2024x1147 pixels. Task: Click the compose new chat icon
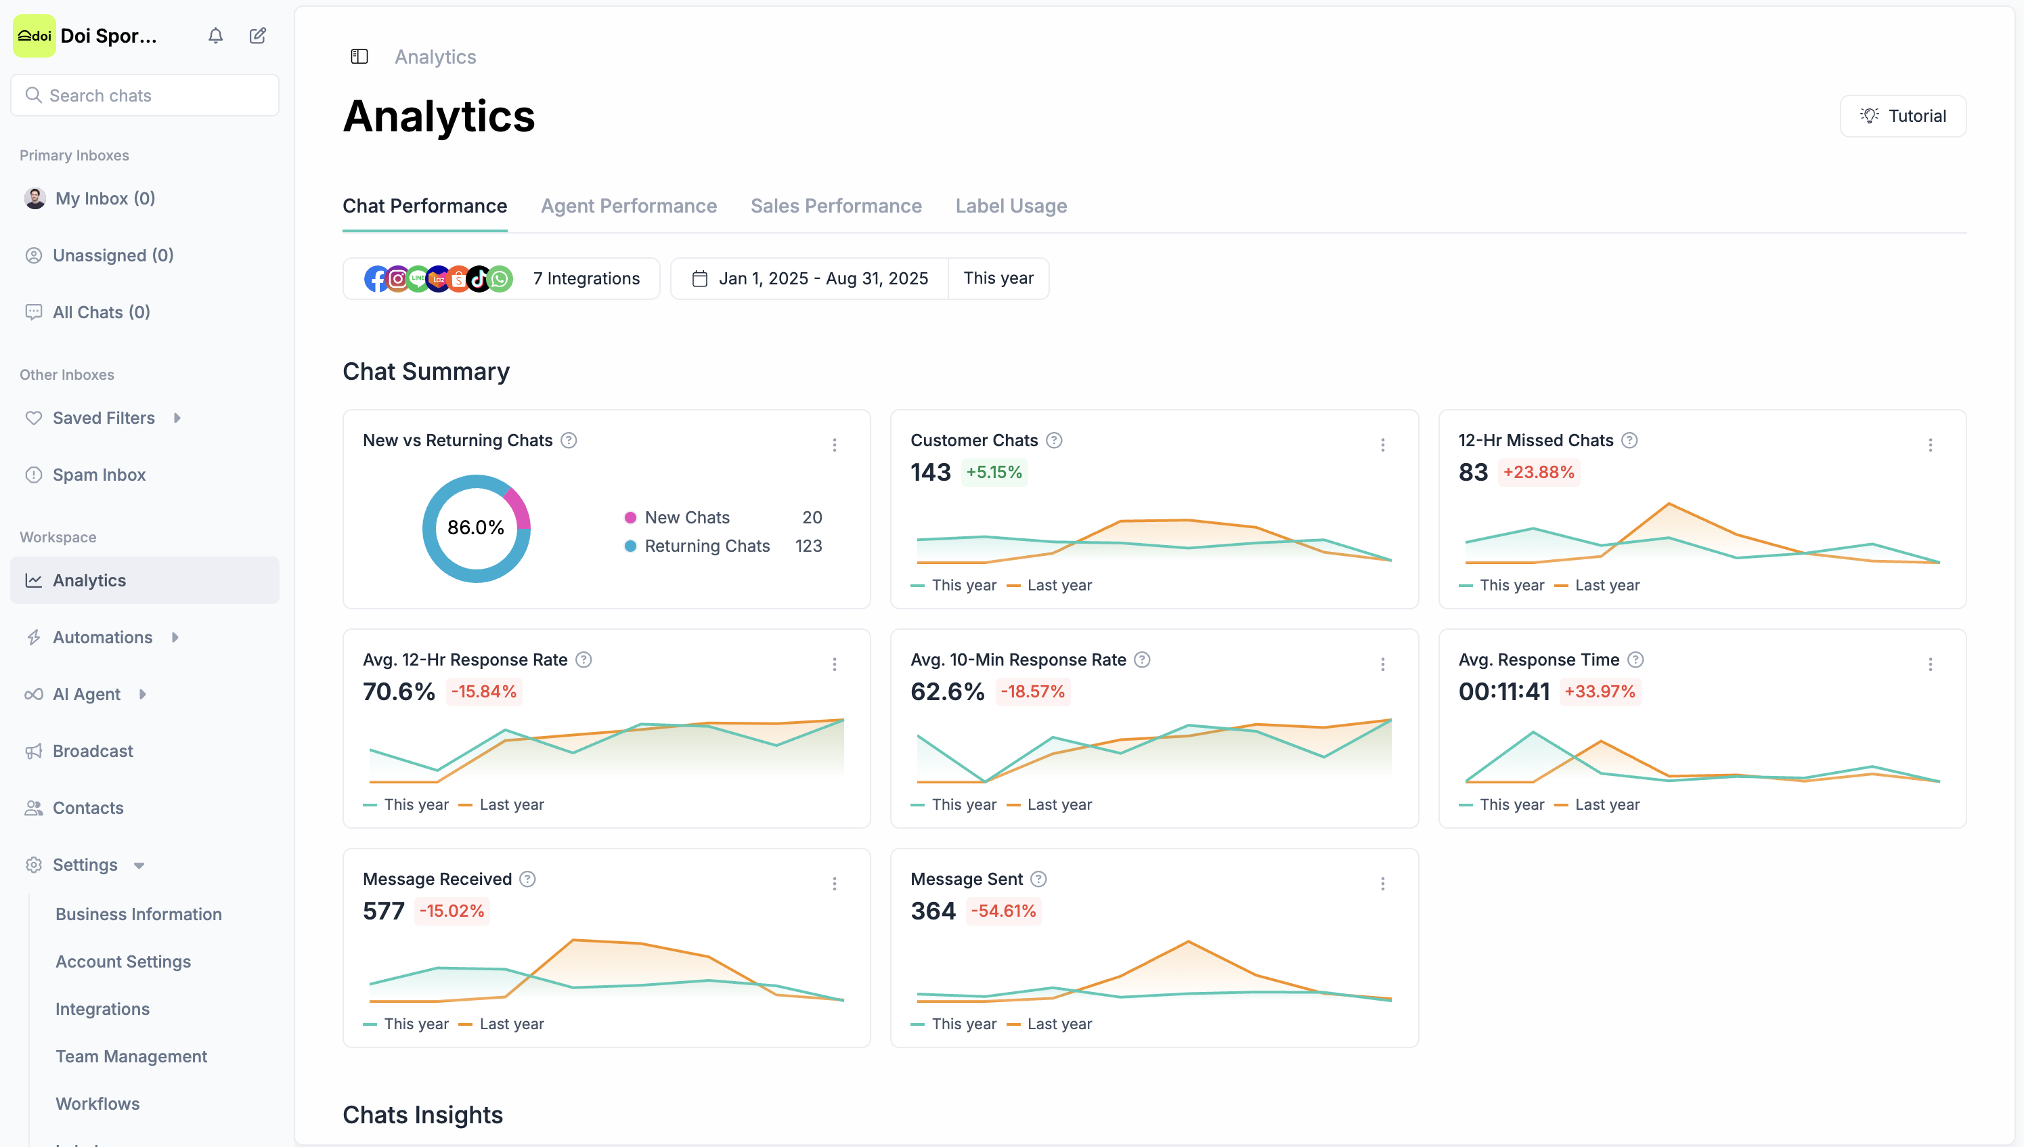[257, 37]
